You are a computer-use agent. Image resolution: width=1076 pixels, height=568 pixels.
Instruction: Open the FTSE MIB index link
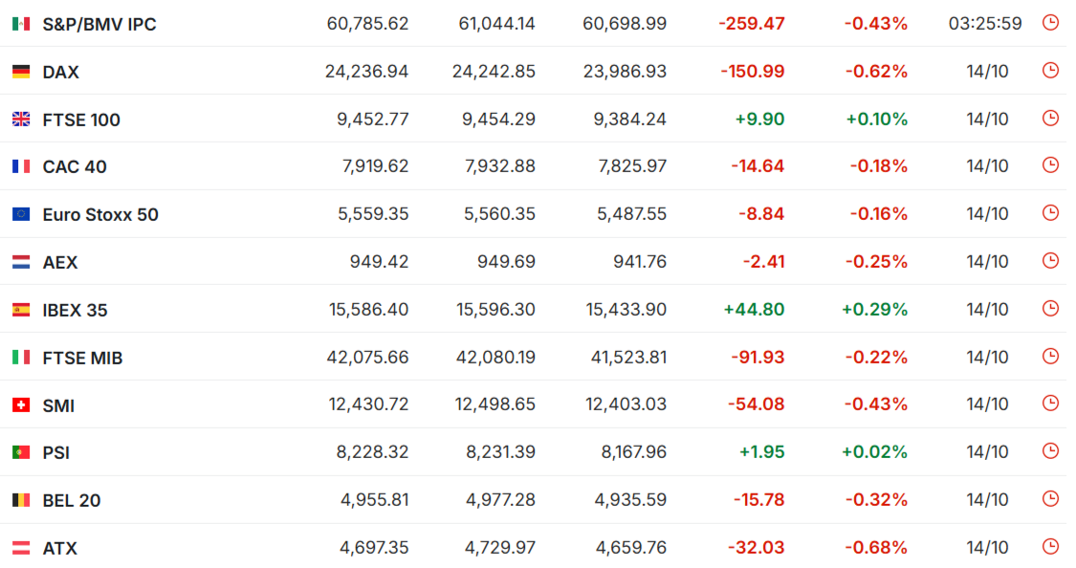tap(82, 358)
